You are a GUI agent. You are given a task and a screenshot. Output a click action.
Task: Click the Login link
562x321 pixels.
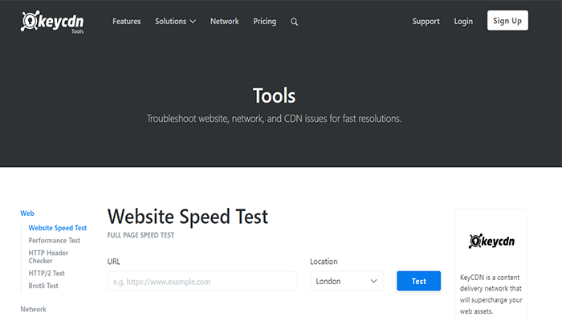tap(463, 22)
